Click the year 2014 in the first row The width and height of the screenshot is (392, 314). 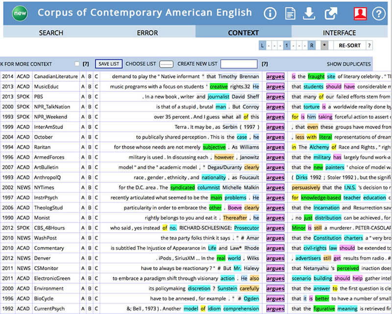[x=8, y=76]
